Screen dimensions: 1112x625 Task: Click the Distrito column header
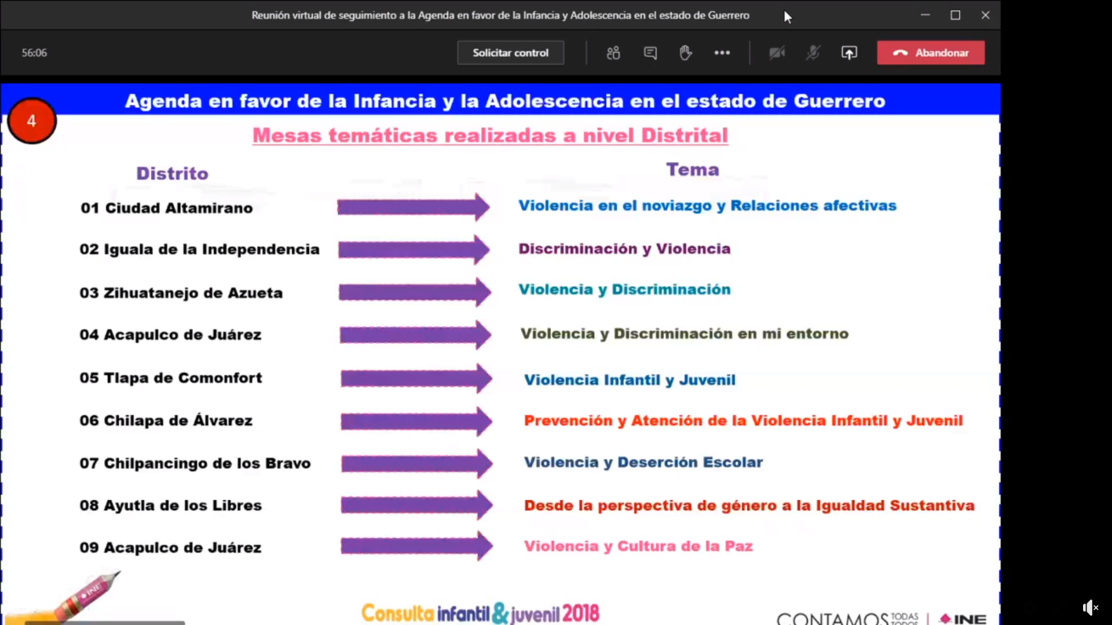[x=172, y=174]
